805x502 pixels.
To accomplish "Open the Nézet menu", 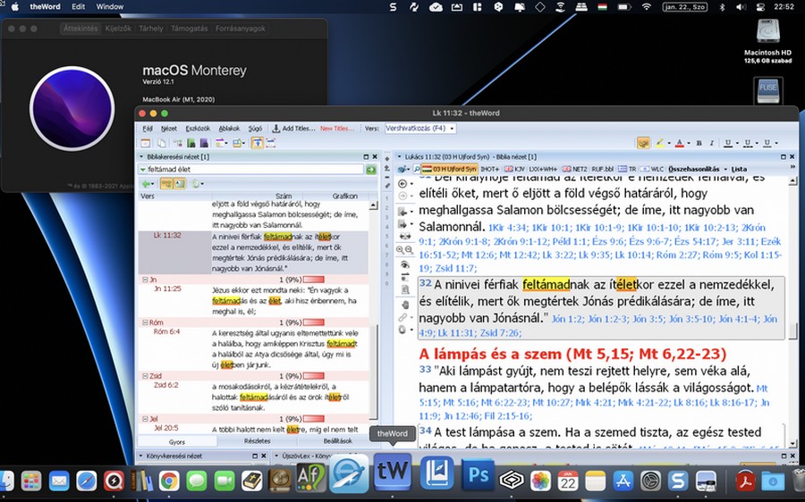I will pos(169,129).
